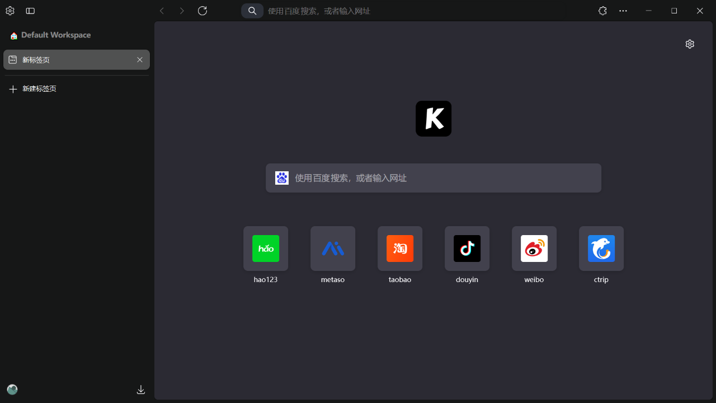This screenshot has width=716, height=403.
Task: Open the weibo shortcut
Action: [534, 249]
